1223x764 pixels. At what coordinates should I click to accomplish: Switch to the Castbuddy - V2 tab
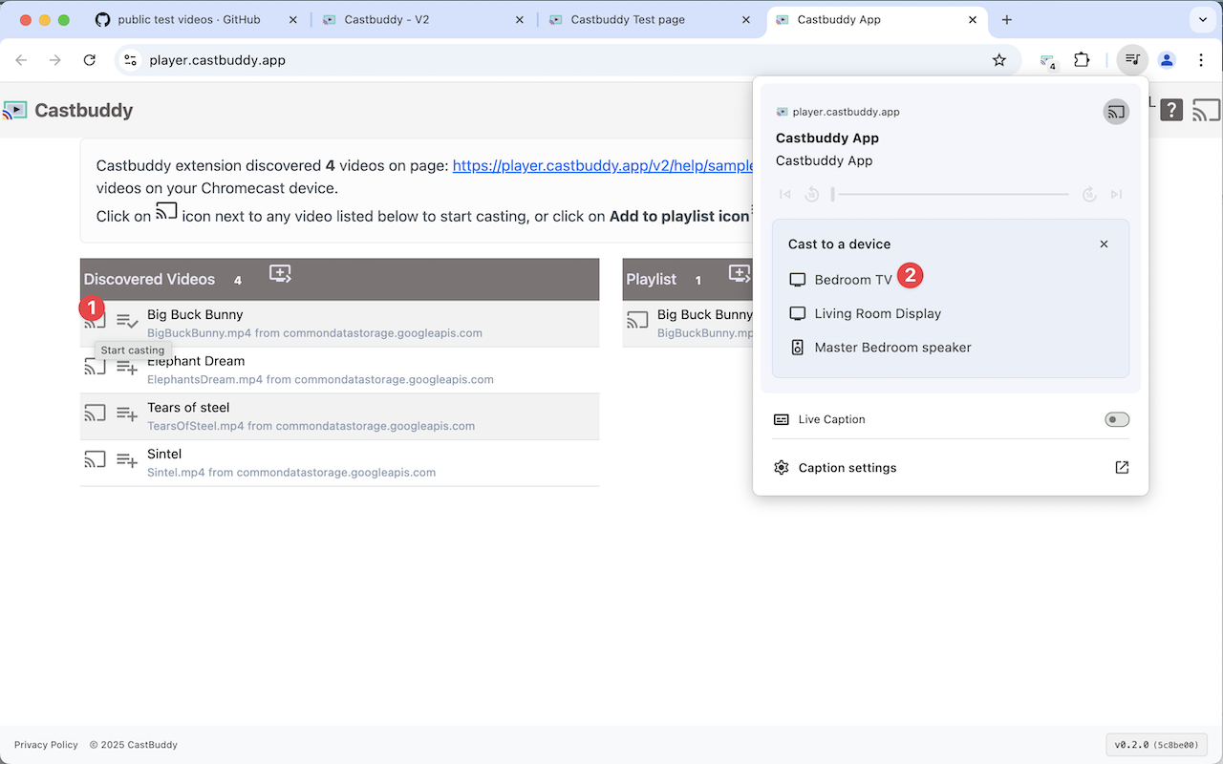click(x=425, y=19)
